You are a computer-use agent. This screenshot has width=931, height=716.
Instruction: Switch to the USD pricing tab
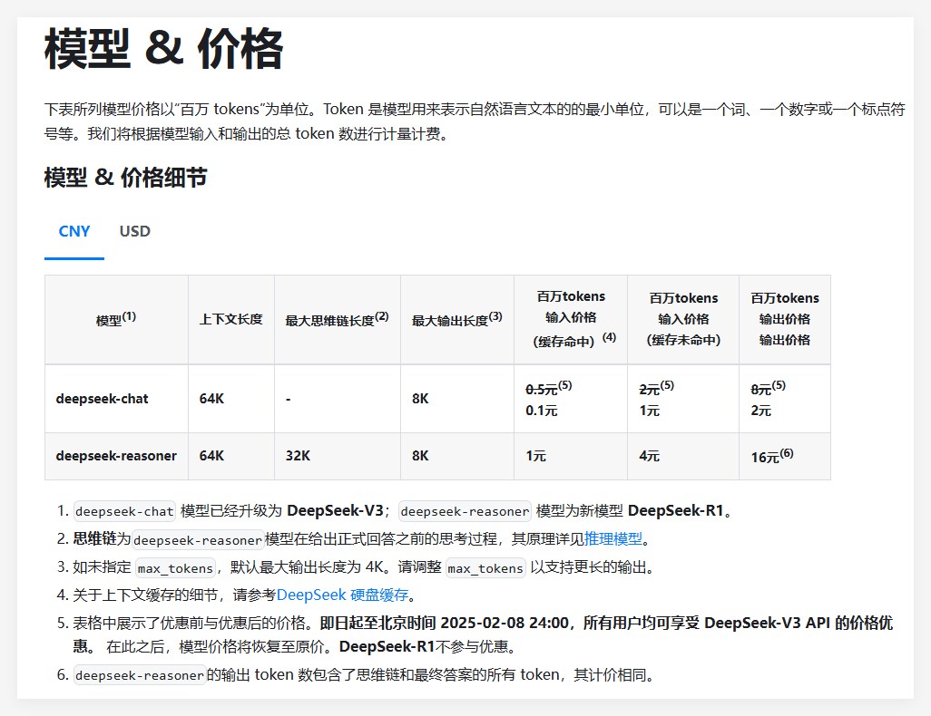coord(135,231)
